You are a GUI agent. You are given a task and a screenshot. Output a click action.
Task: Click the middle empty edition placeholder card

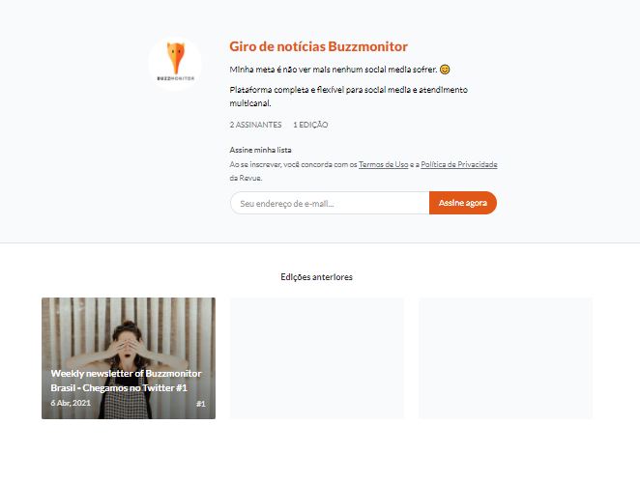(317, 358)
